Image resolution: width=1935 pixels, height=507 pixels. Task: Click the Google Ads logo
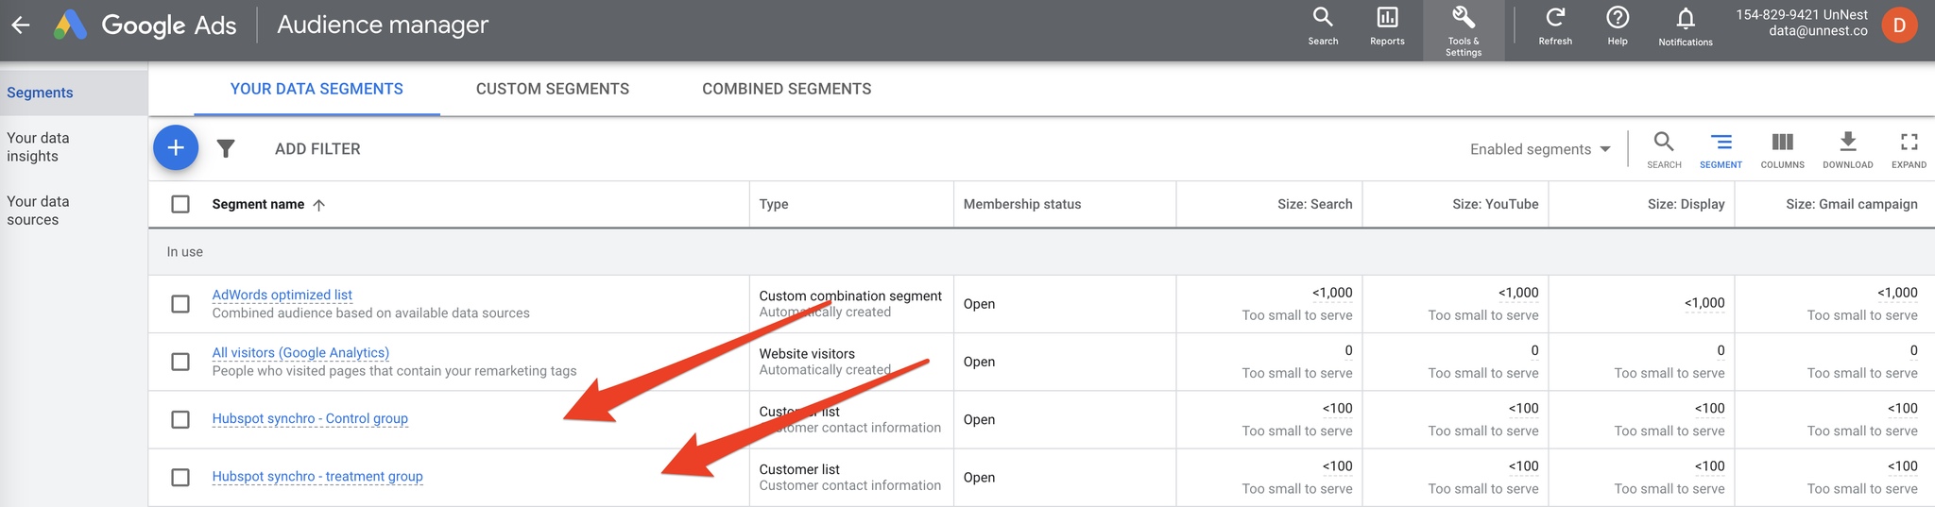pos(145,25)
